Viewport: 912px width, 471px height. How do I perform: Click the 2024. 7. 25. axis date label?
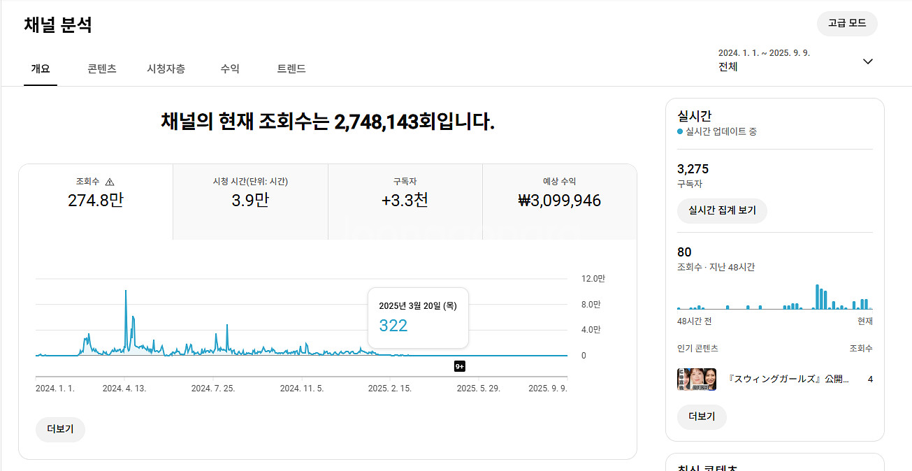pyautogui.click(x=213, y=389)
